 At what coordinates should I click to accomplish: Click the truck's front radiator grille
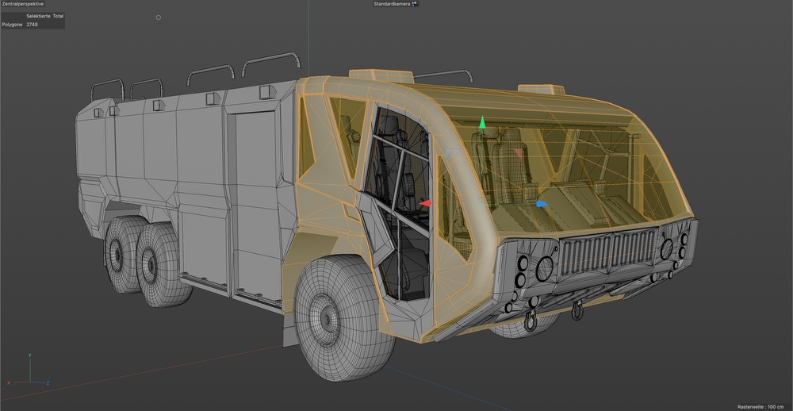[609, 252]
